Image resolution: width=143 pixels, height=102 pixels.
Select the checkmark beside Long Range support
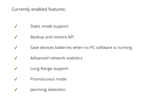coord(16,69)
